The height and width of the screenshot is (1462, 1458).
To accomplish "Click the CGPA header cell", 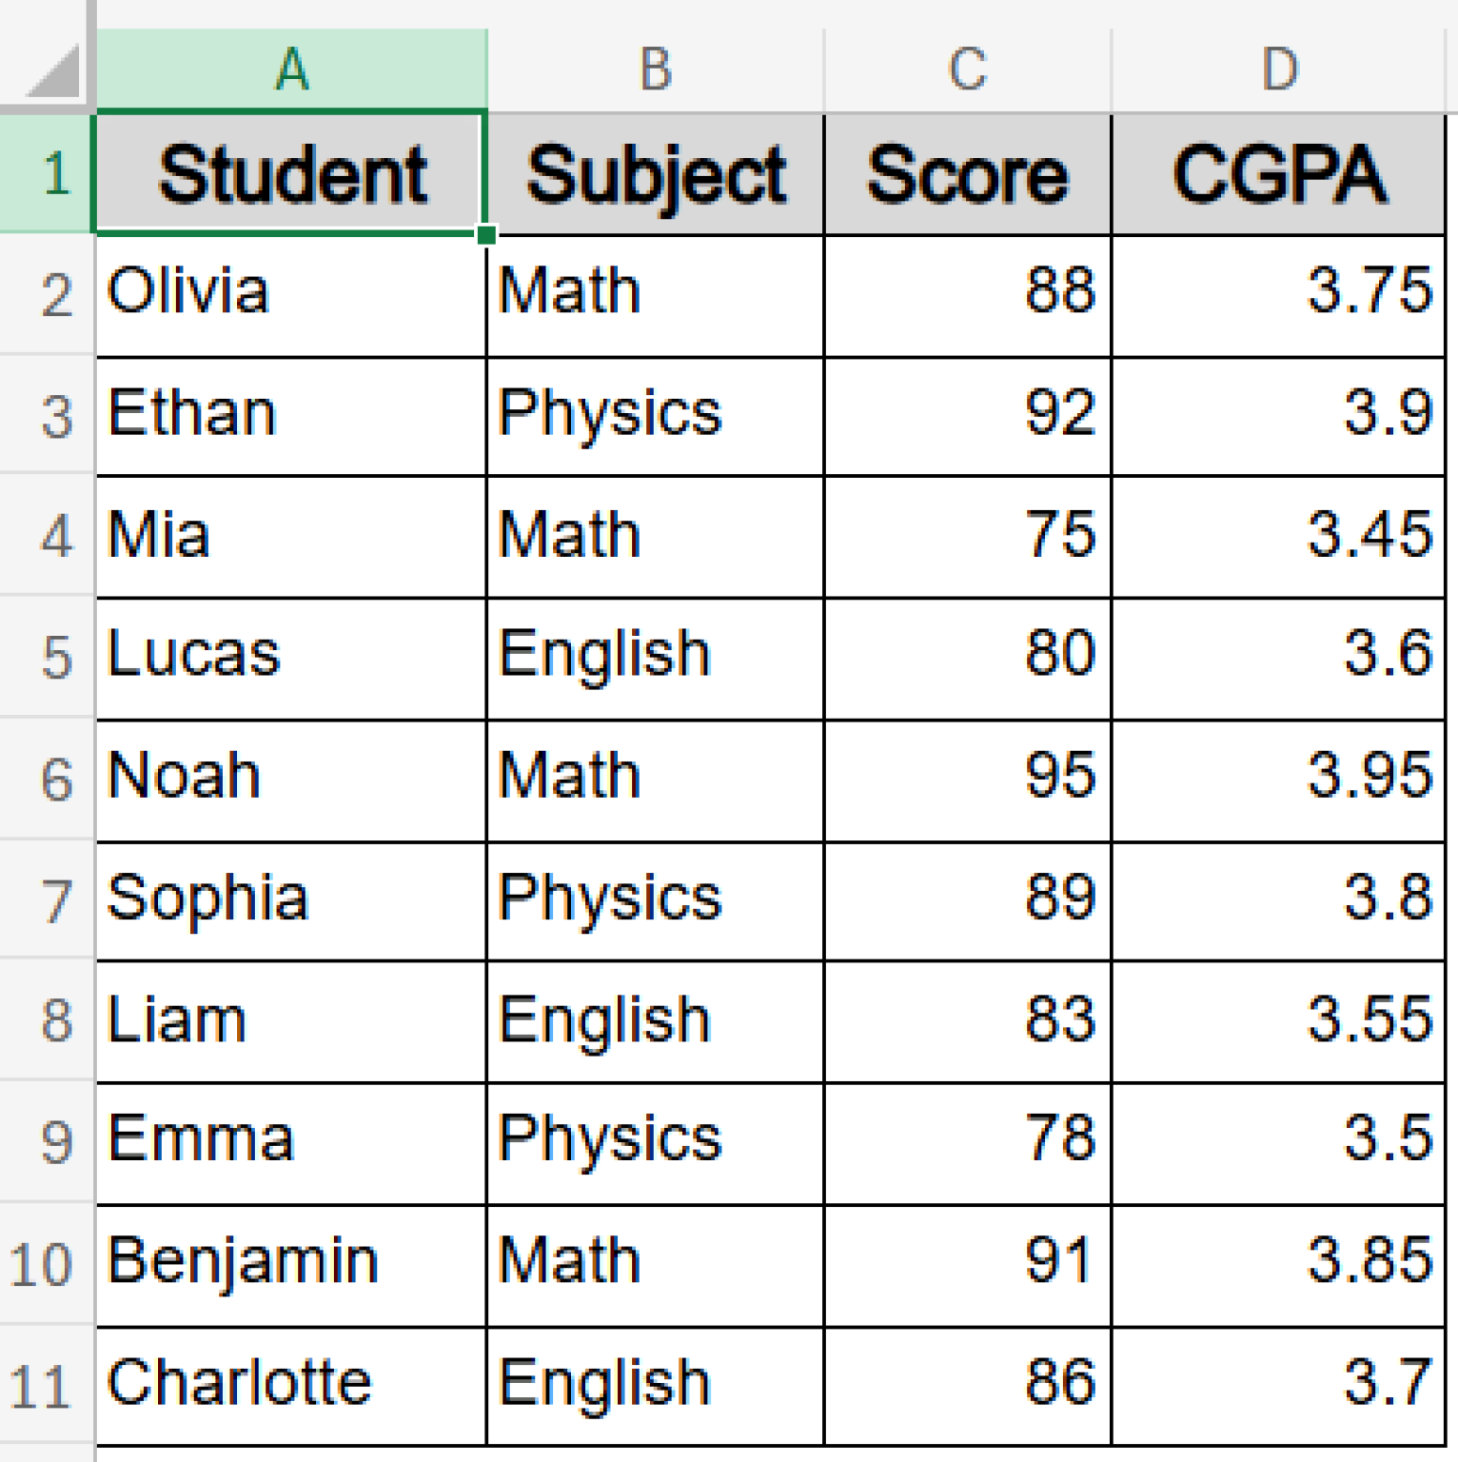I will click(x=1279, y=174).
